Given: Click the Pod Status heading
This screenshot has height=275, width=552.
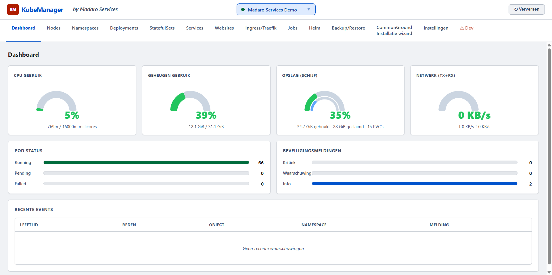Looking at the screenshot, I should point(28,151).
